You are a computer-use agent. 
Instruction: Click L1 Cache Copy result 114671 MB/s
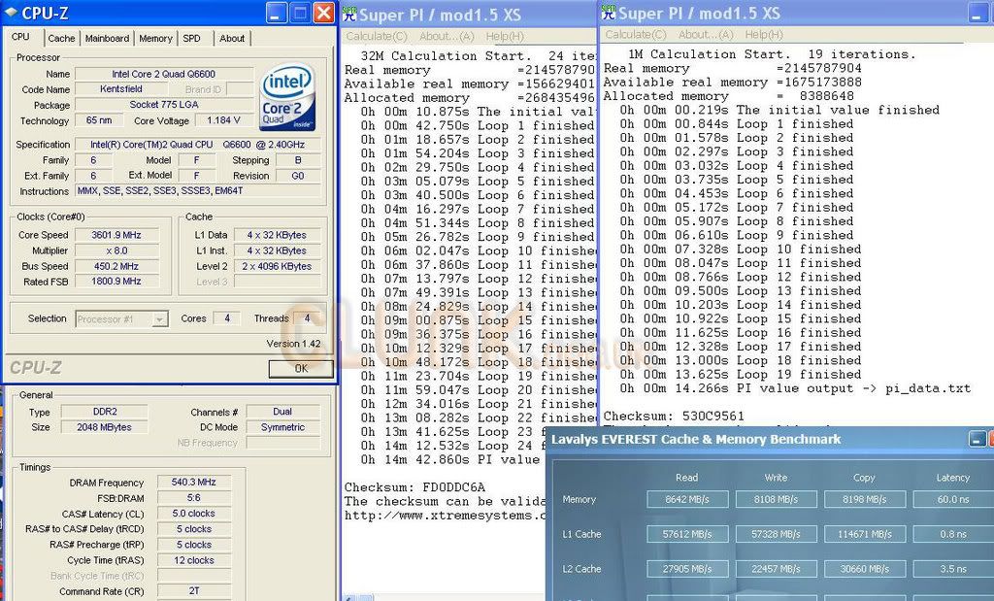(x=865, y=534)
